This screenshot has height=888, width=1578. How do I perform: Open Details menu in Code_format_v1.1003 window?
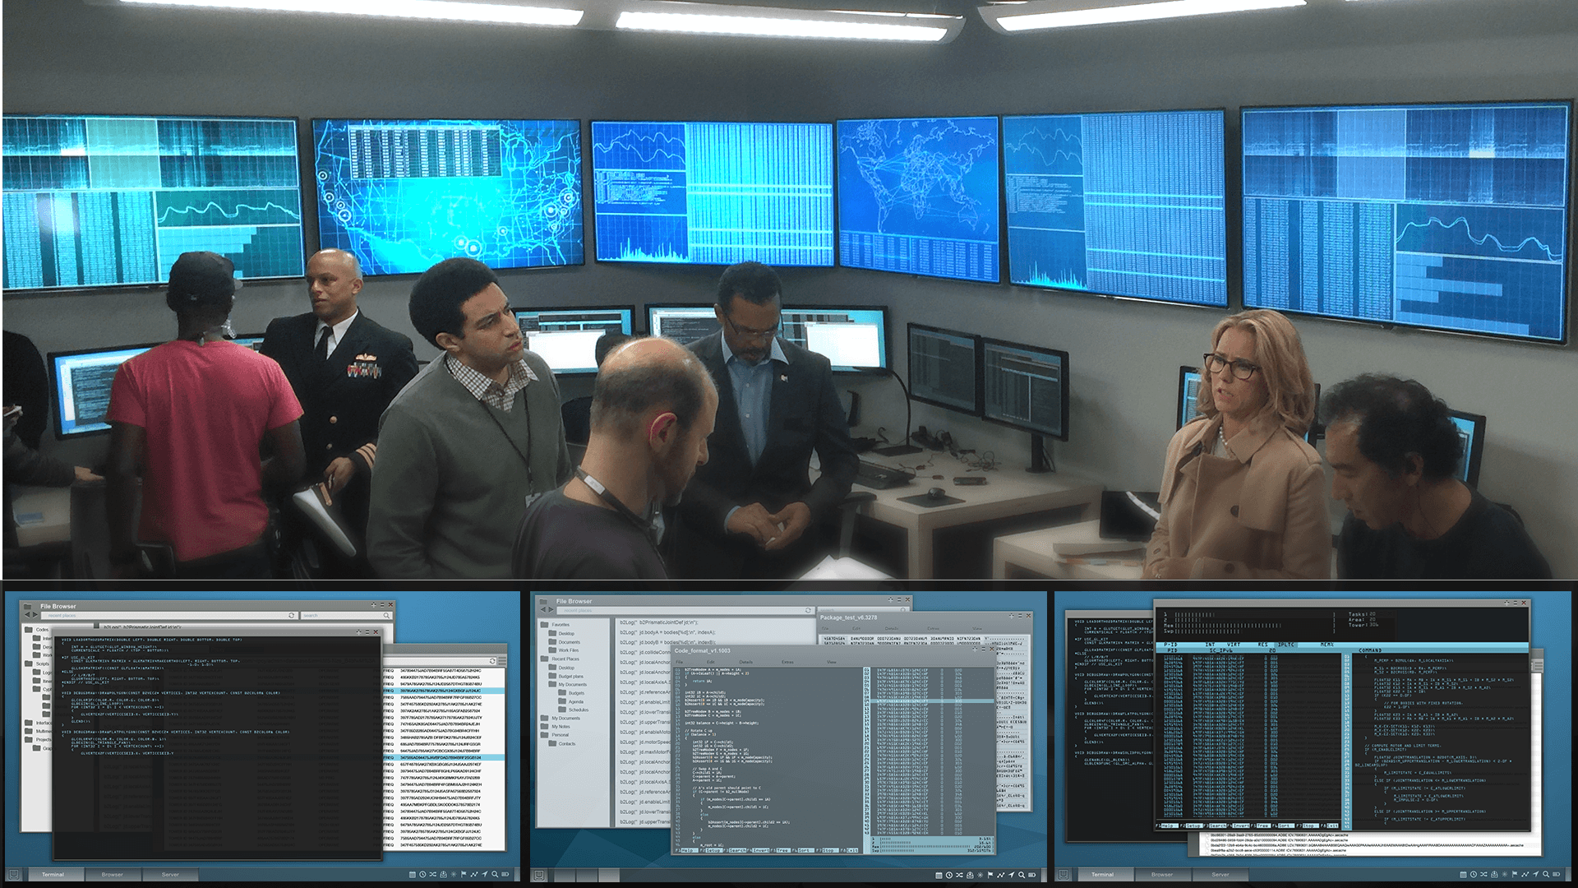pyautogui.click(x=746, y=662)
